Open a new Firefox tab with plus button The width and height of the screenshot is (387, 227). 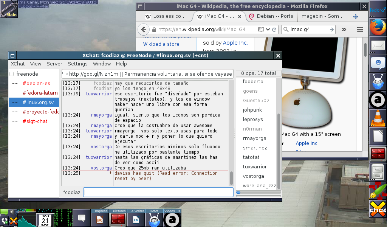[x=356, y=17]
